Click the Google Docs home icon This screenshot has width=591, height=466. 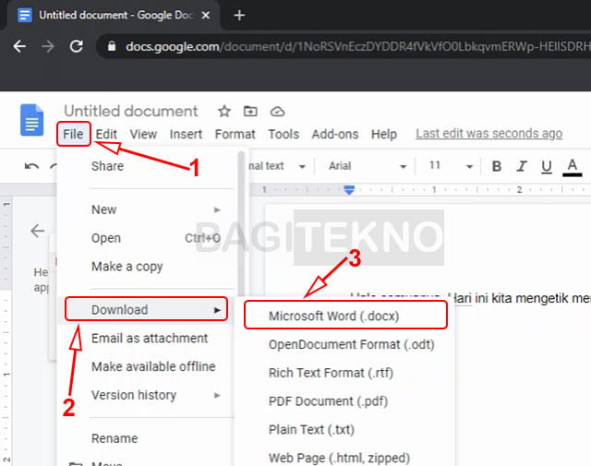(x=32, y=120)
